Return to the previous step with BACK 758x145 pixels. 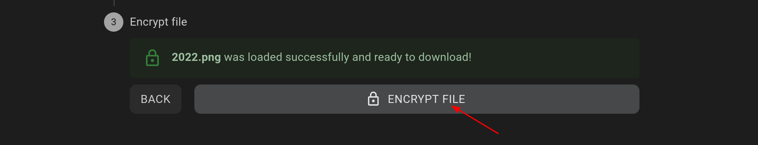tap(156, 99)
